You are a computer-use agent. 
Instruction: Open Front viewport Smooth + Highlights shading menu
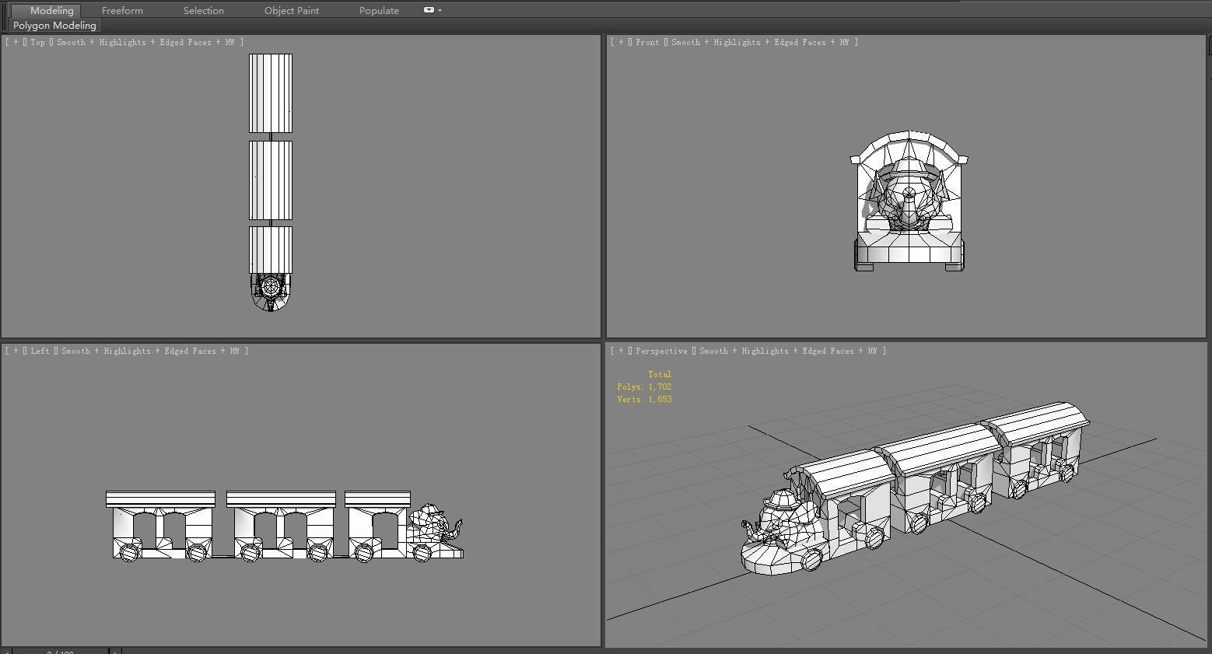pos(759,42)
